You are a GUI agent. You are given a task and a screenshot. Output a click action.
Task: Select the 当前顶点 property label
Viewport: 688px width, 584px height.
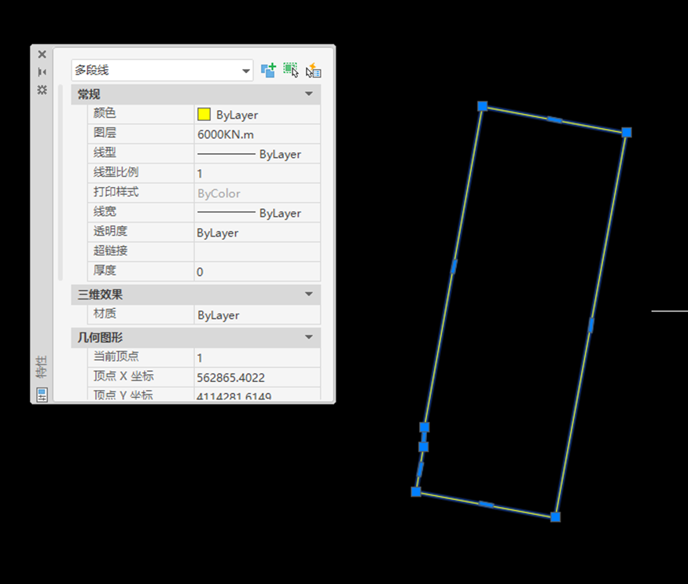116,356
